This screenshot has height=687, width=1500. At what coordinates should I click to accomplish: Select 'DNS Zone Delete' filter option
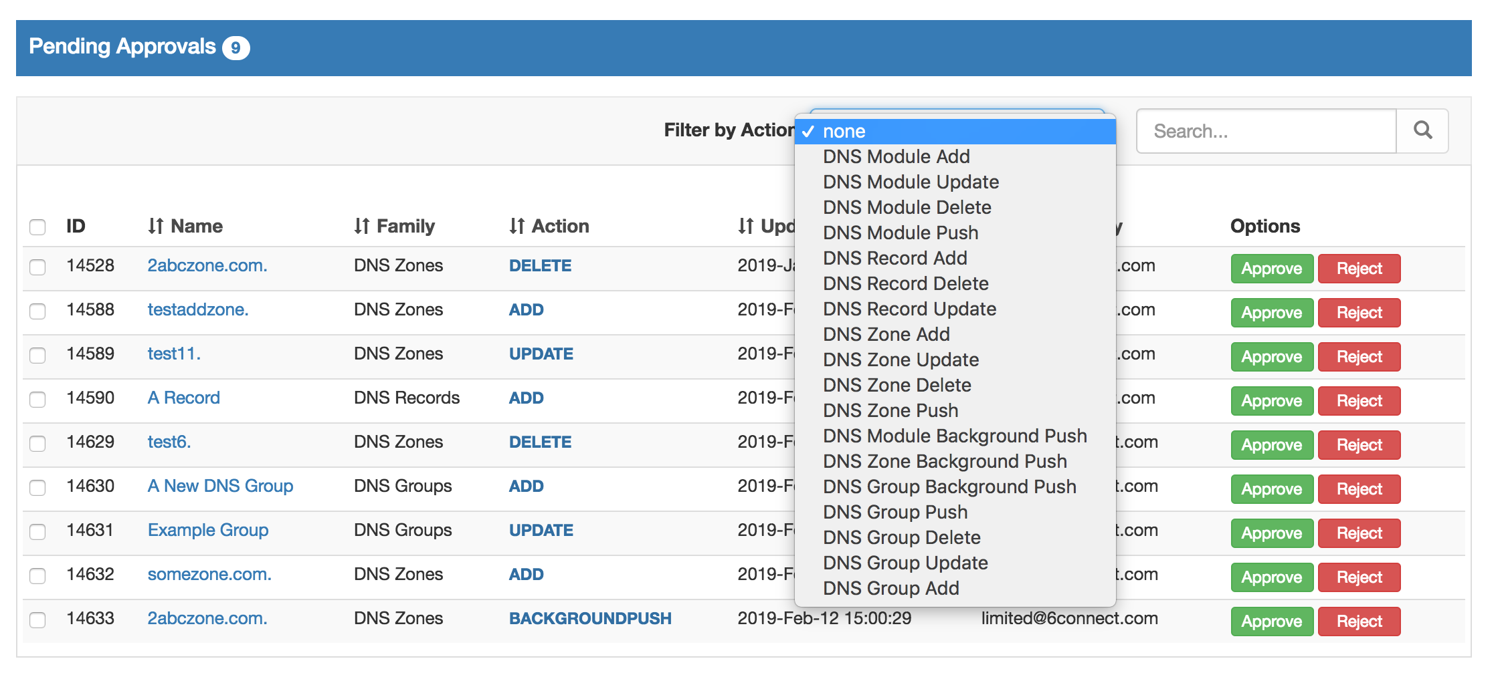(x=897, y=385)
